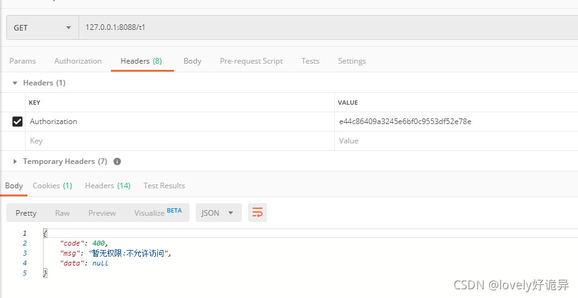Uncheck the Authorization header checkbox
Screen dimensions: 578x298
pyautogui.click(x=17, y=122)
